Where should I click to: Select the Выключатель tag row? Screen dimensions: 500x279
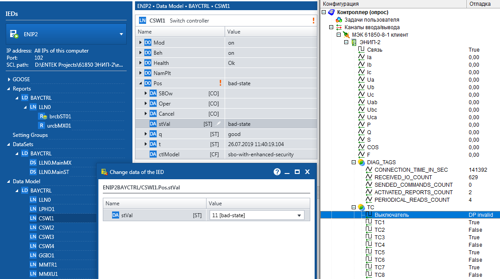391,215
